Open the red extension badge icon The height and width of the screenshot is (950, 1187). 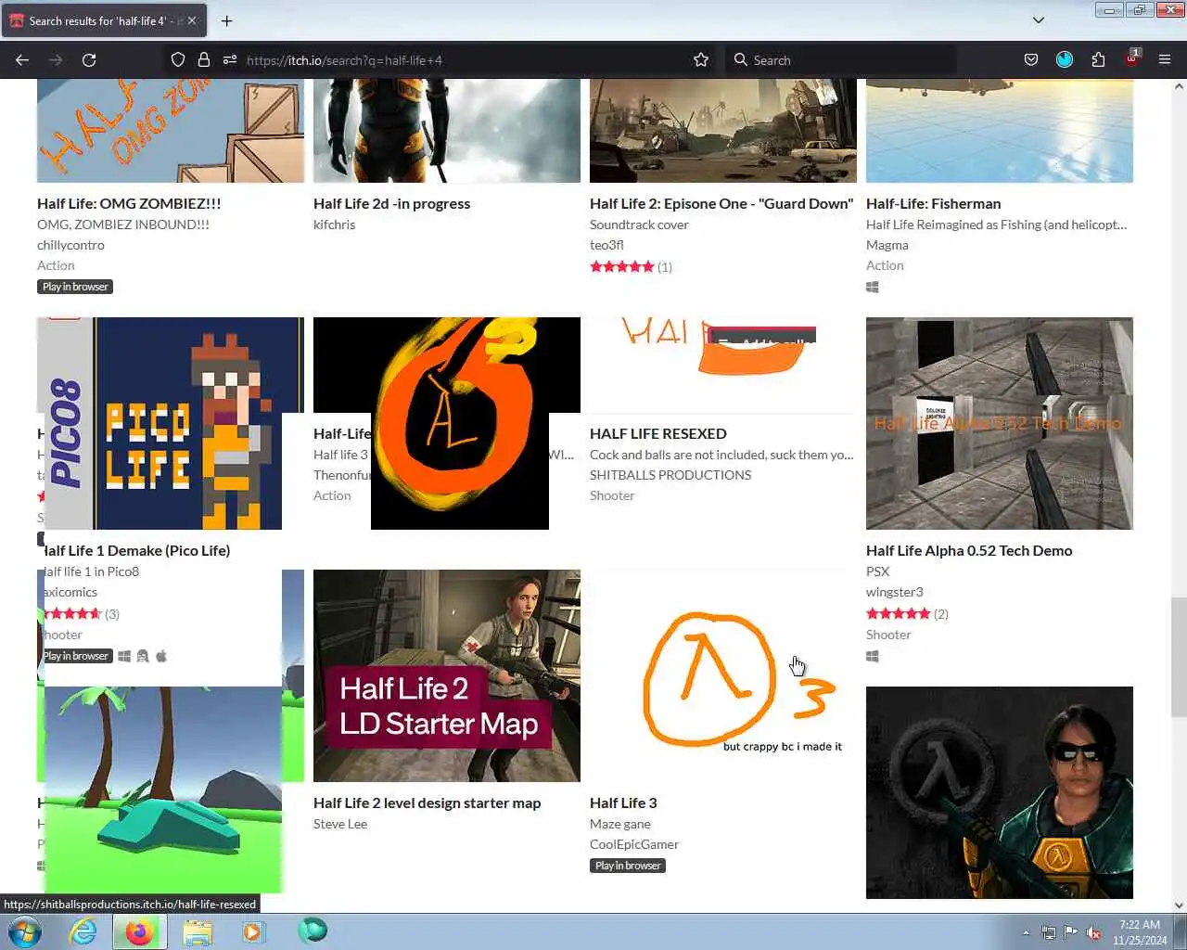click(1132, 58)
